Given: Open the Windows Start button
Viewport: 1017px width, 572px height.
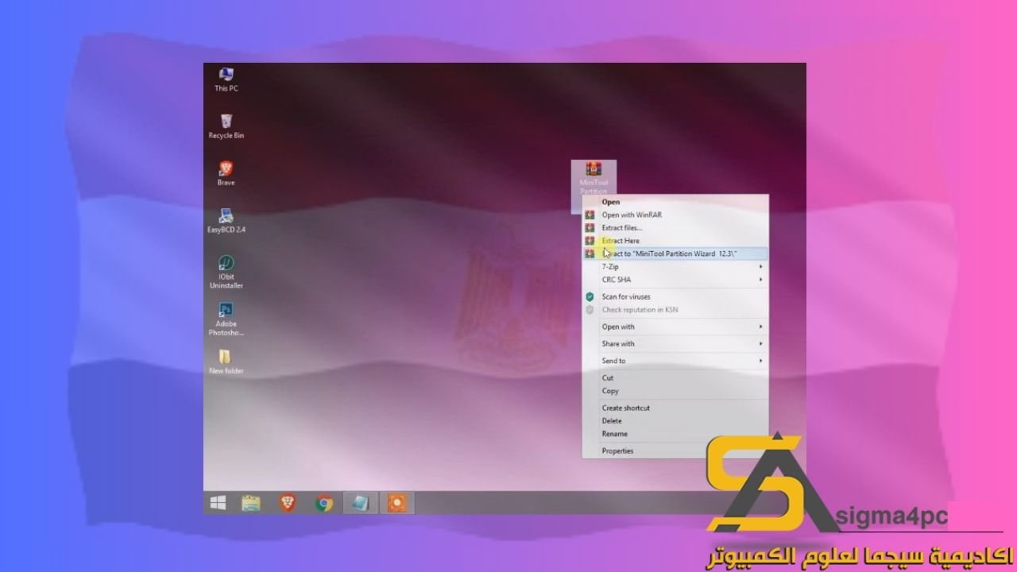Looking at the screenshot, I should tap(218, 503).
